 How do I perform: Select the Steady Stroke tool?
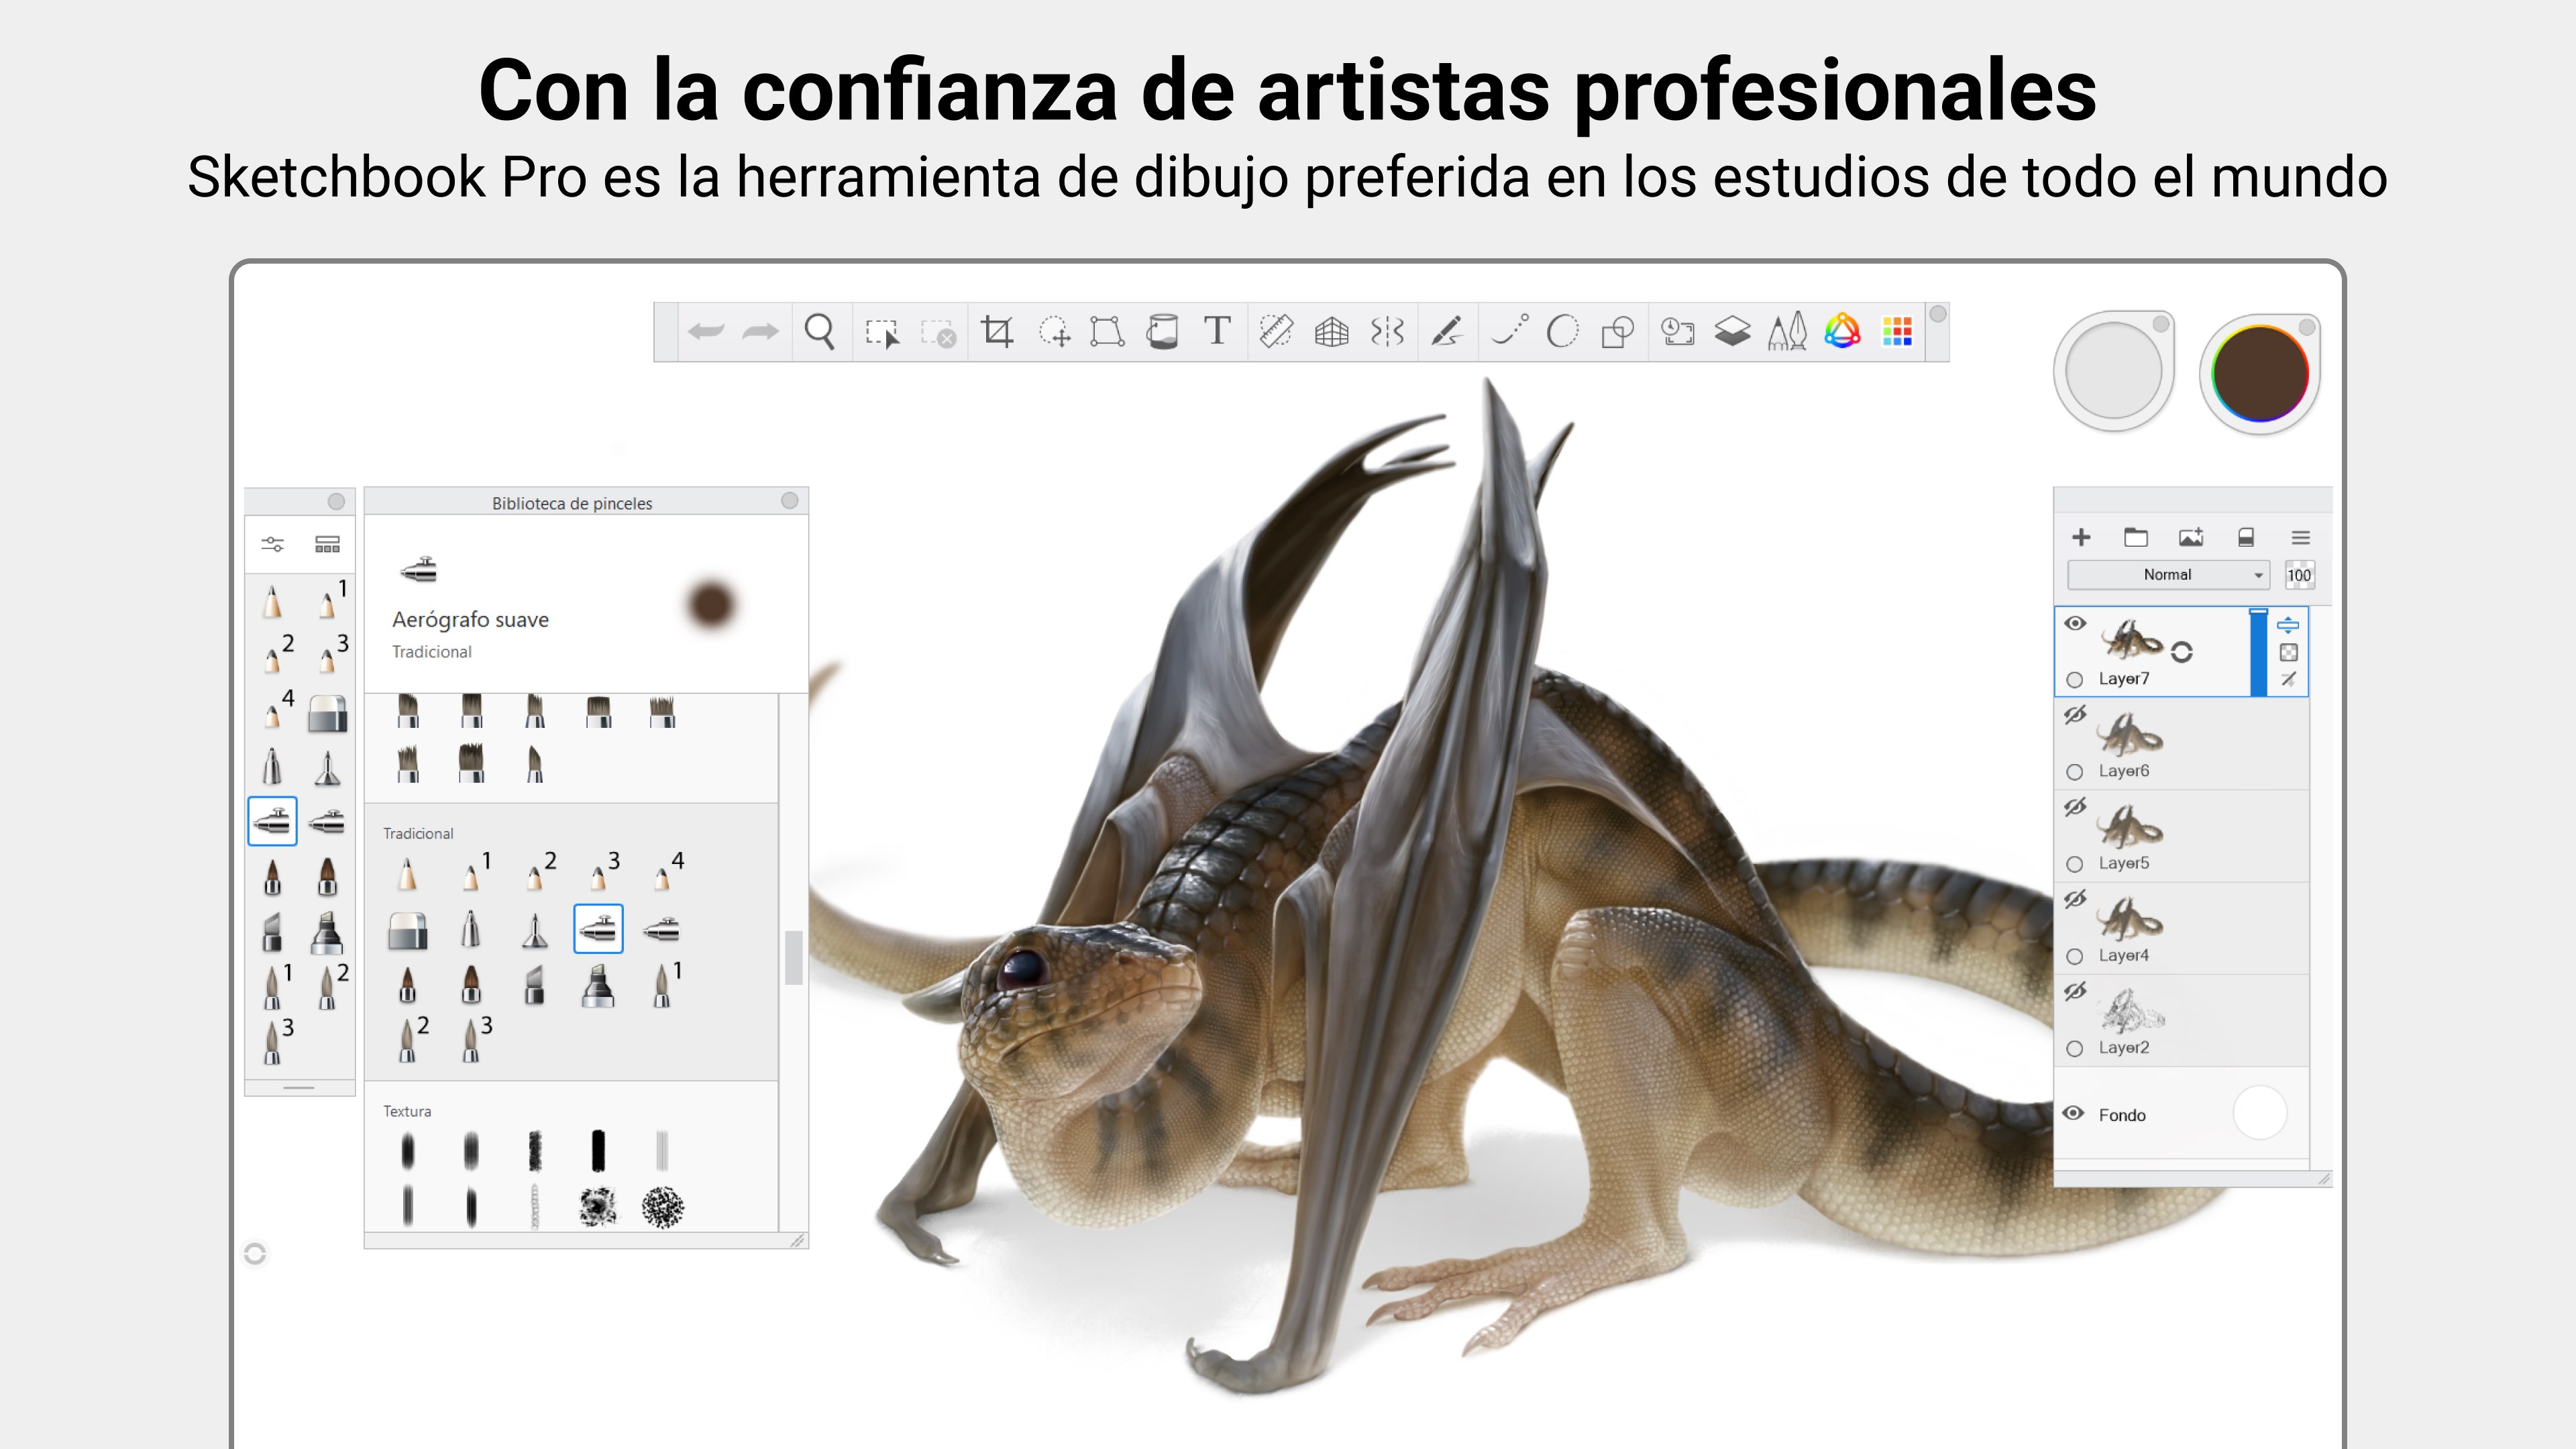[1447, 331]
